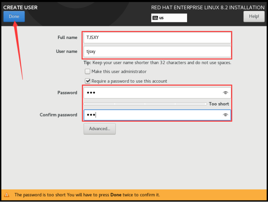The height and width of the screenshot is (202, 268).
Task: Reveal Confirm password using its eye icon
Action: [225, 115]
